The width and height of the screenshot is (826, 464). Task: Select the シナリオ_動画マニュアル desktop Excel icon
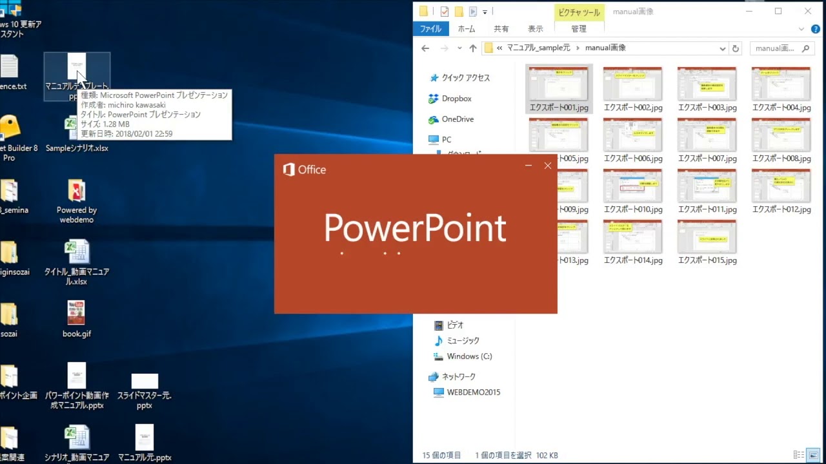[77, 444]
